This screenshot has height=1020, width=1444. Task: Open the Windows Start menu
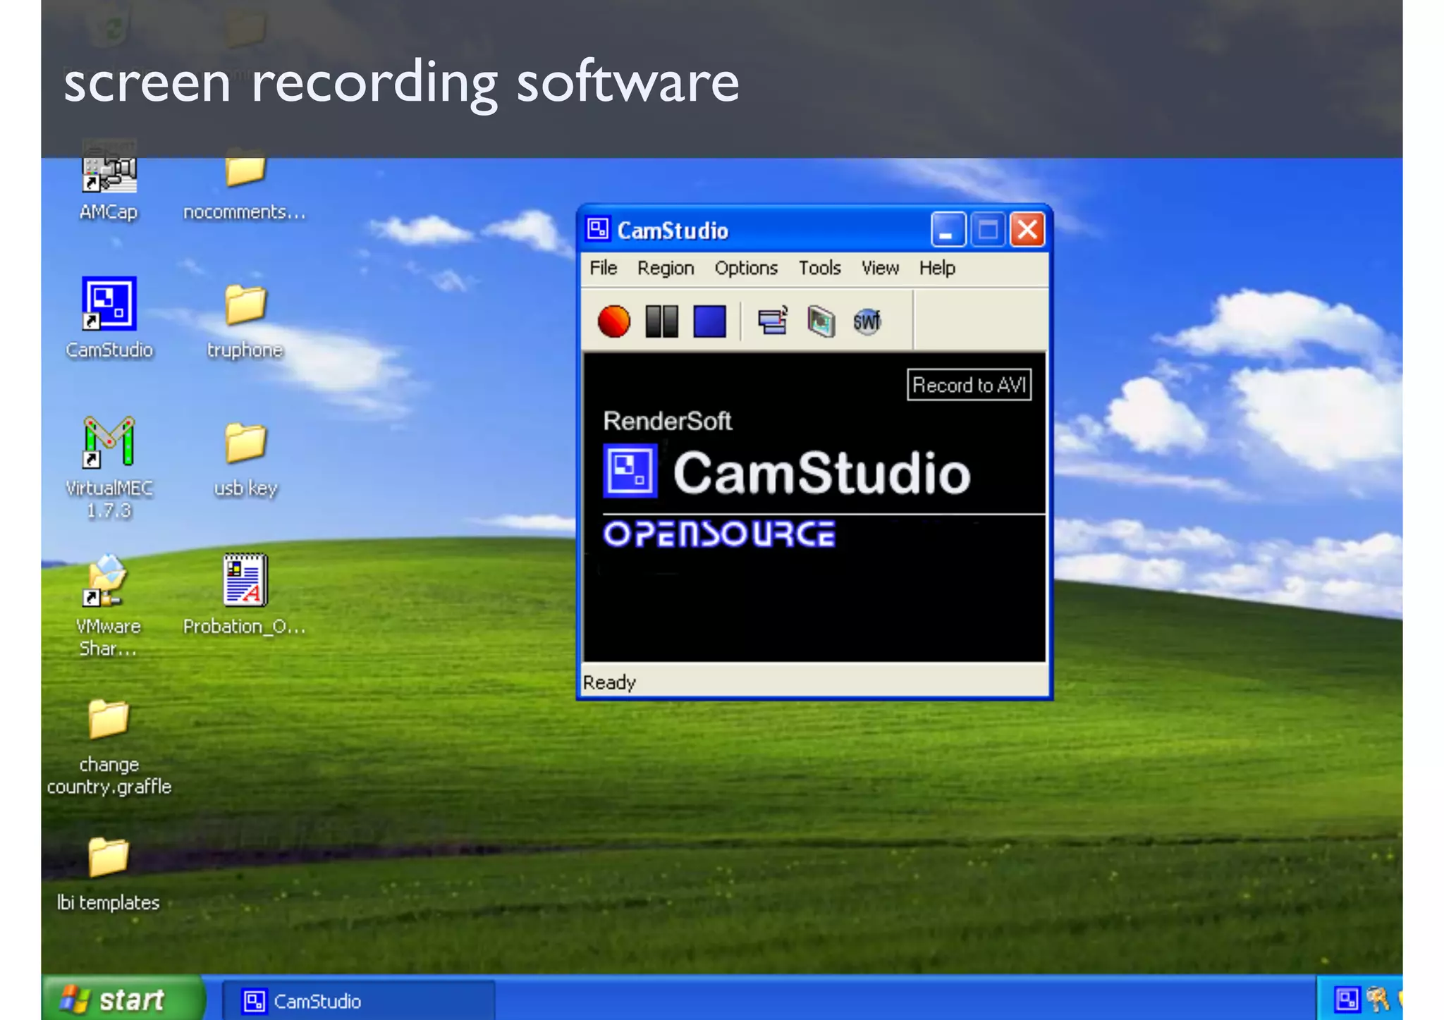122,998
